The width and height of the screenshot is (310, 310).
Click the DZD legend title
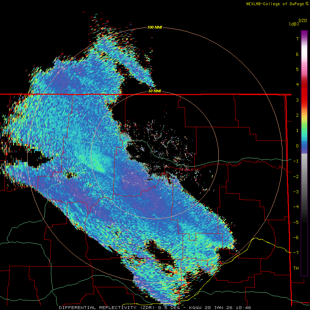[303, 21]
